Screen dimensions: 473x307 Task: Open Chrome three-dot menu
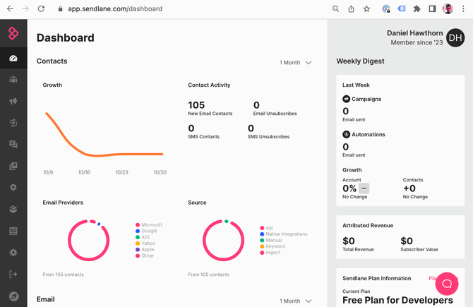[463, 8]
